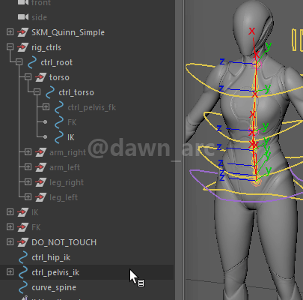Select the ctrl_root control
303x300 pixels.
coord(57,62)
